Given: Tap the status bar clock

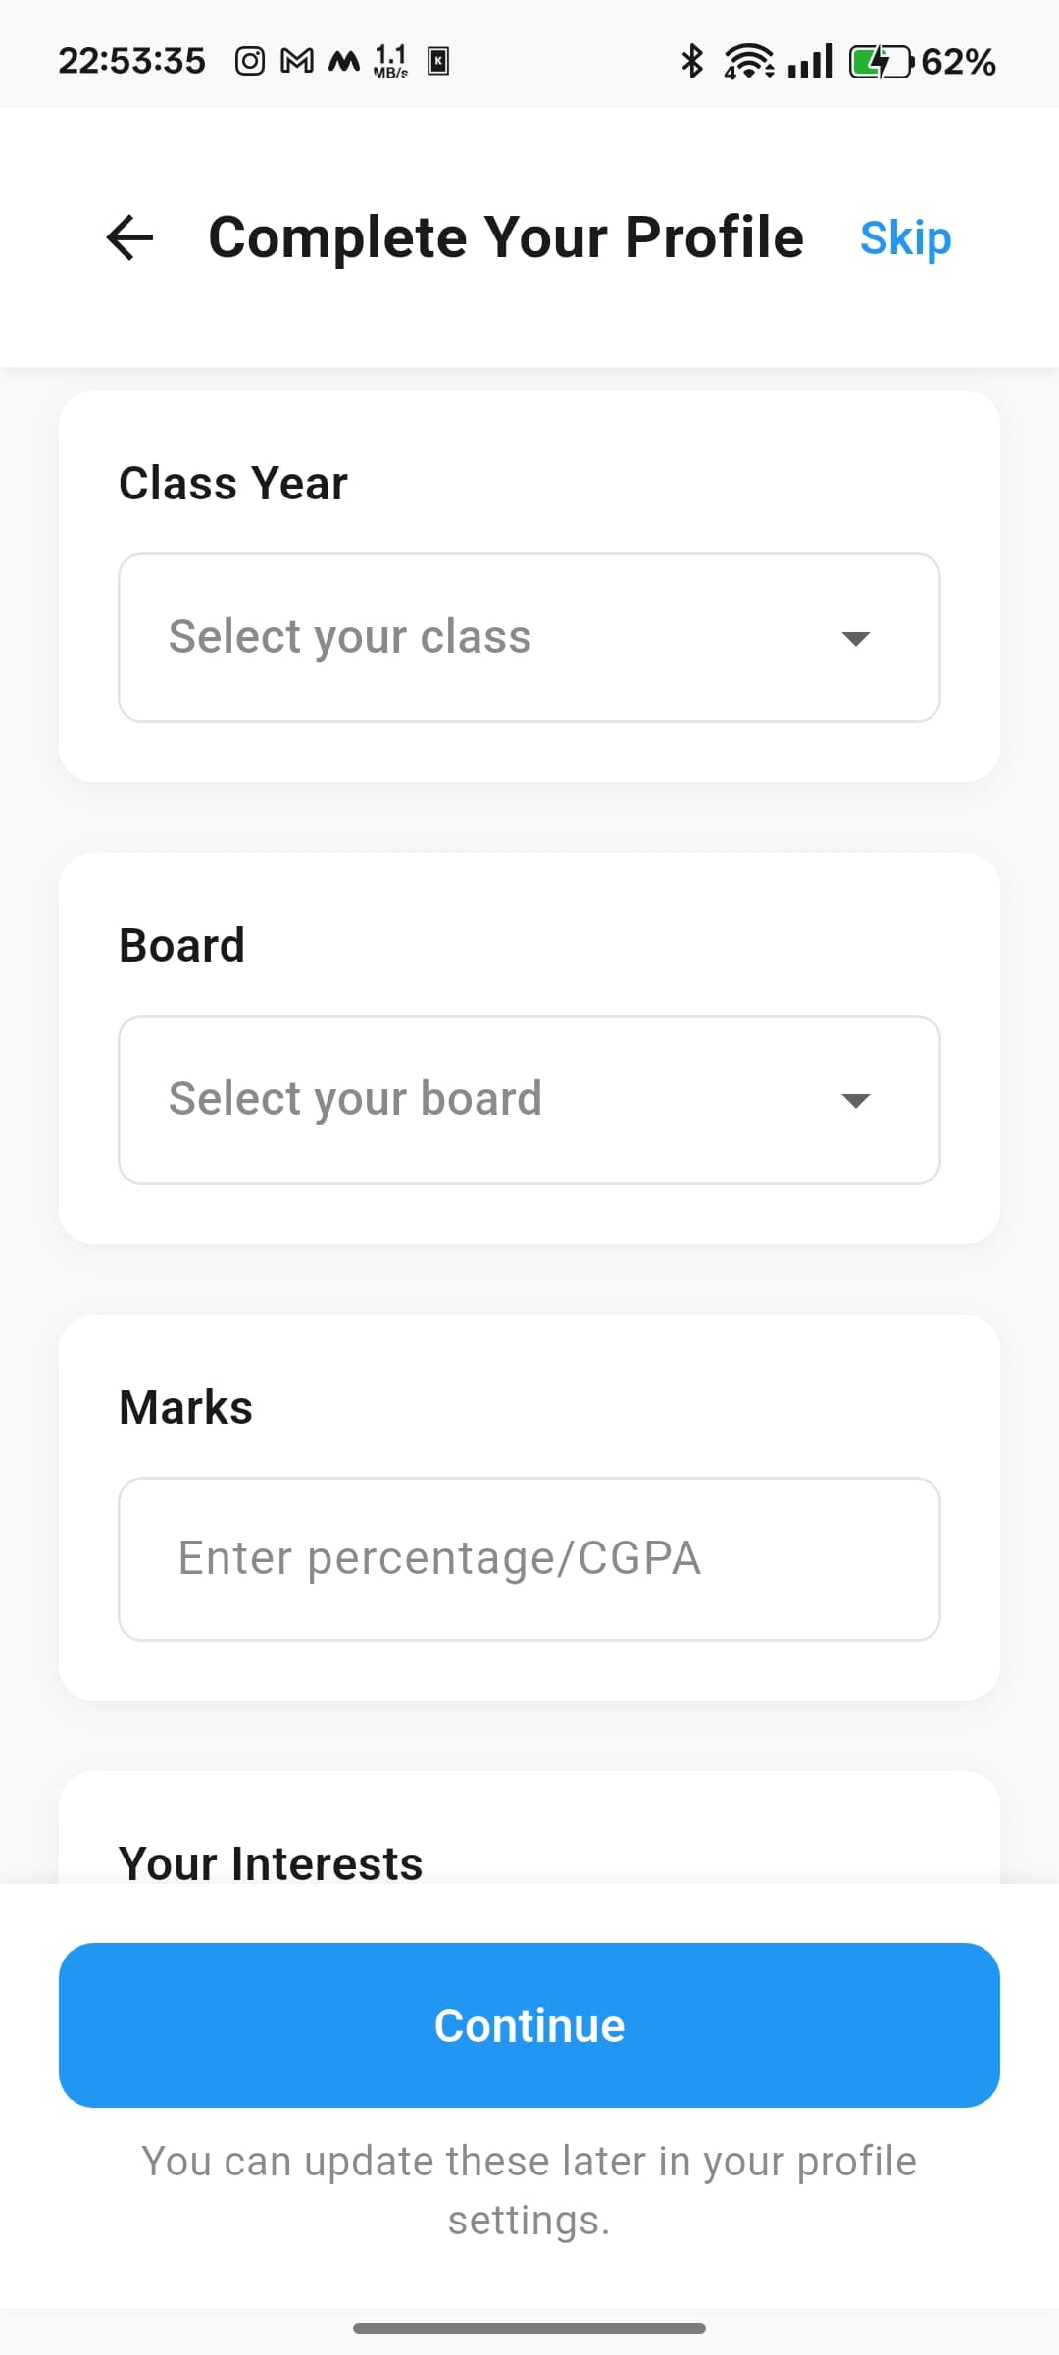Looking at the screenshot, I should (x=132, y=62).
